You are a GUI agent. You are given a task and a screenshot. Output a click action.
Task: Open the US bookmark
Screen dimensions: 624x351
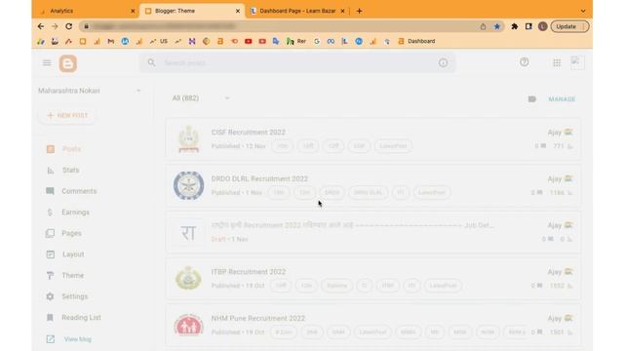pyautogui.click(x=158, y=41)
